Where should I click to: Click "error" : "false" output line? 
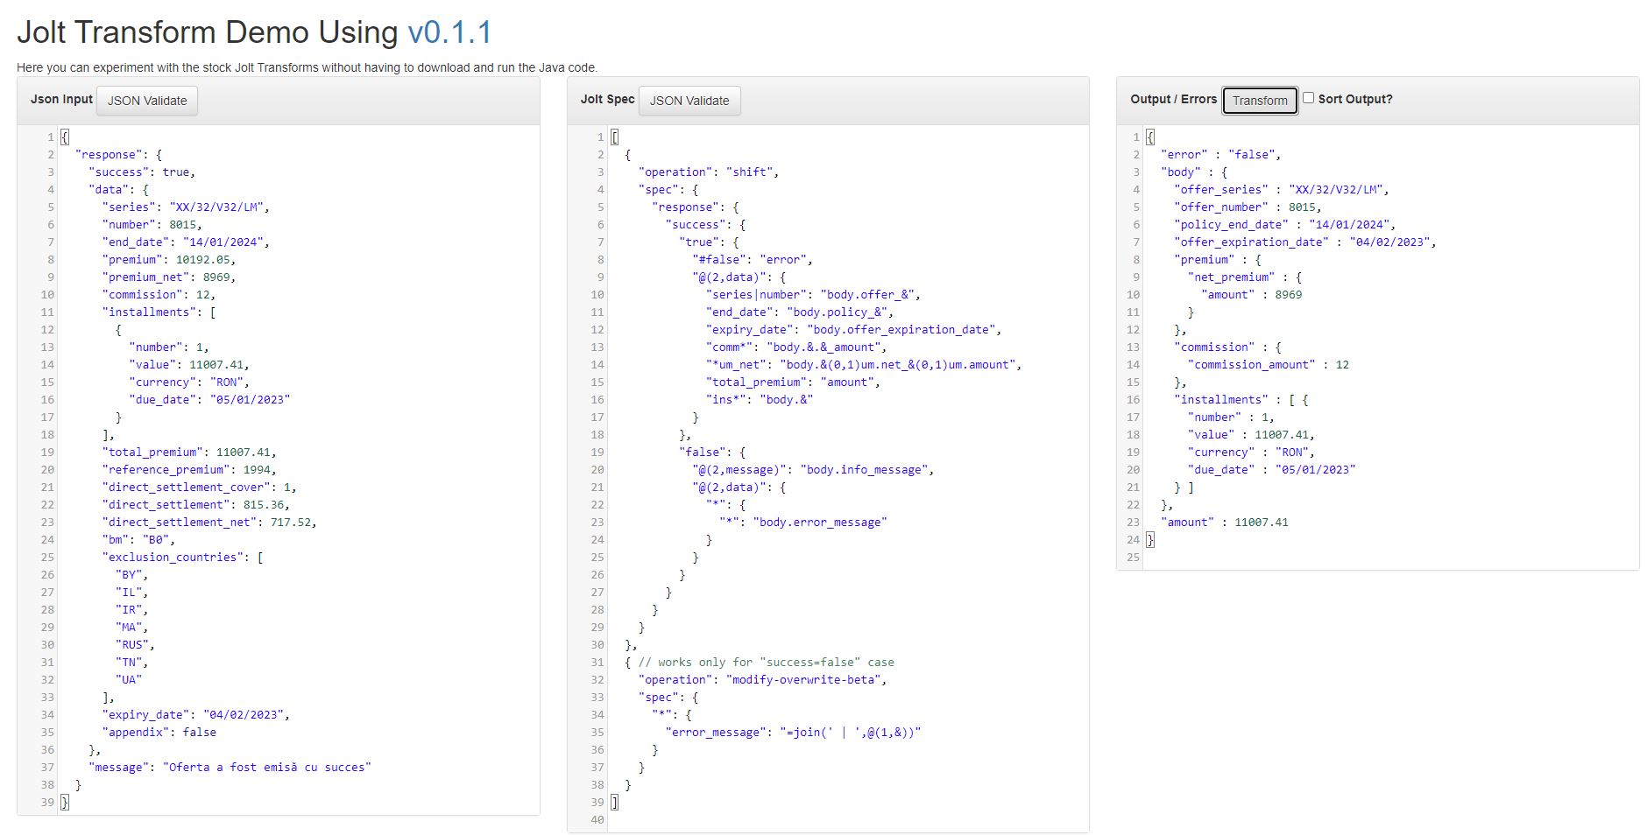click(1220, 155)
